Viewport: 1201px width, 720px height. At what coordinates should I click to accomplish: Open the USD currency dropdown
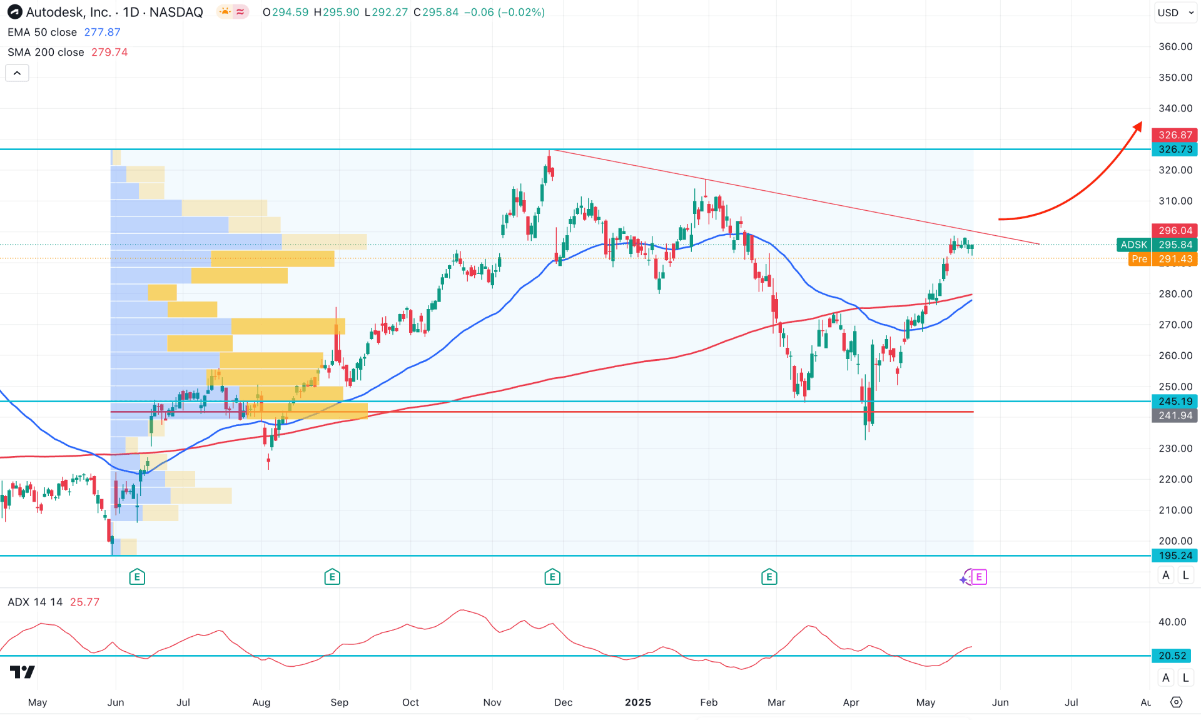[x=1175, y=13]
